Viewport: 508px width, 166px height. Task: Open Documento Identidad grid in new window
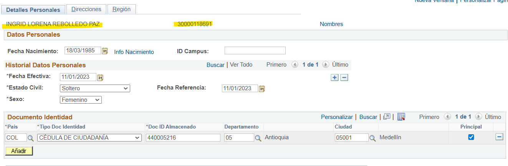pyautogui.click(x=387, y=117)
